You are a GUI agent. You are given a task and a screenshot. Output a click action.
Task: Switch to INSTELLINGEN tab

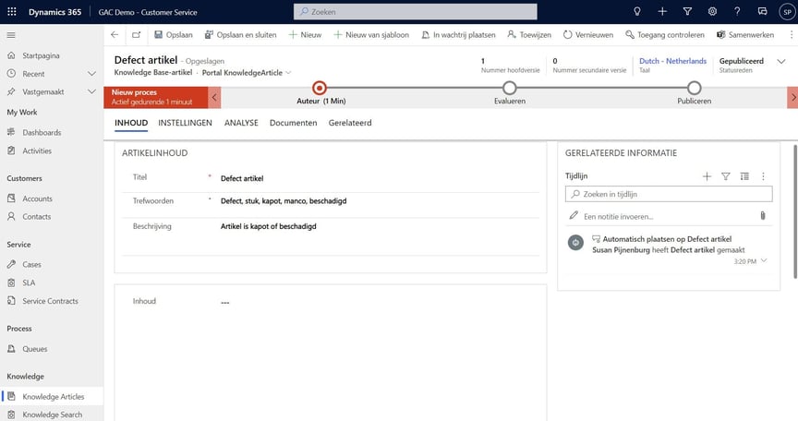coord(185,123)
